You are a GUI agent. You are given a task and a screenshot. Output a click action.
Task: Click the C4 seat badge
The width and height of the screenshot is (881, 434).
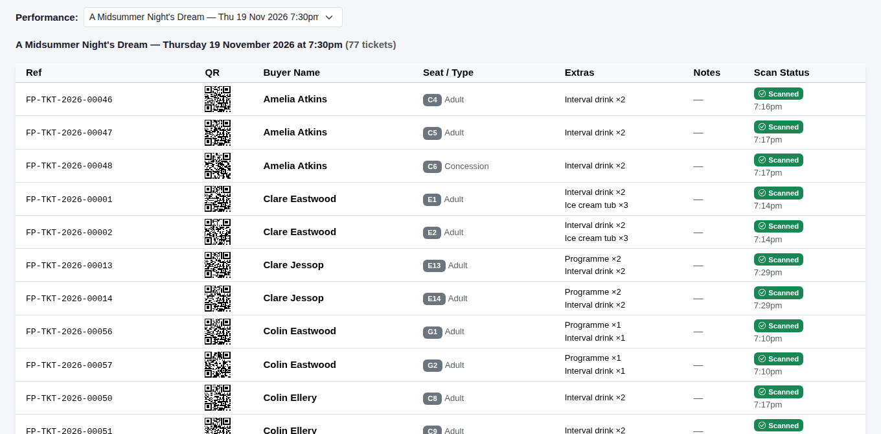pos(432,100)
